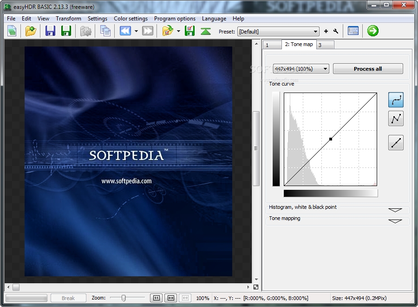418x307 pixels.
Task: Save using the blue floppy disk icon
Action: coord(50,31)
